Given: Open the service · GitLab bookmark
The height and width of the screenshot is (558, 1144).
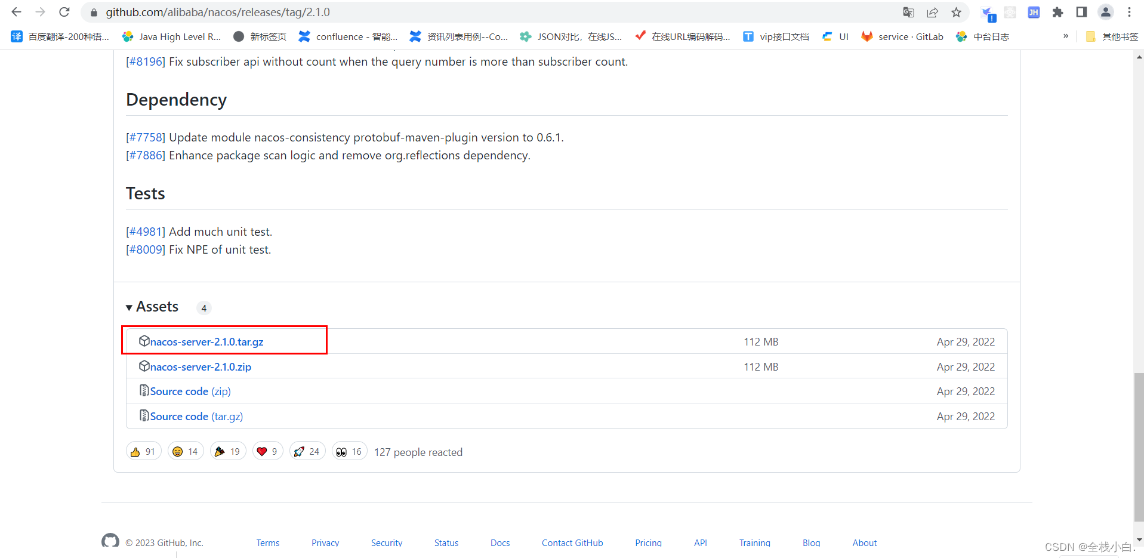Looking at the screenshot, I should (x=902, y=36).
